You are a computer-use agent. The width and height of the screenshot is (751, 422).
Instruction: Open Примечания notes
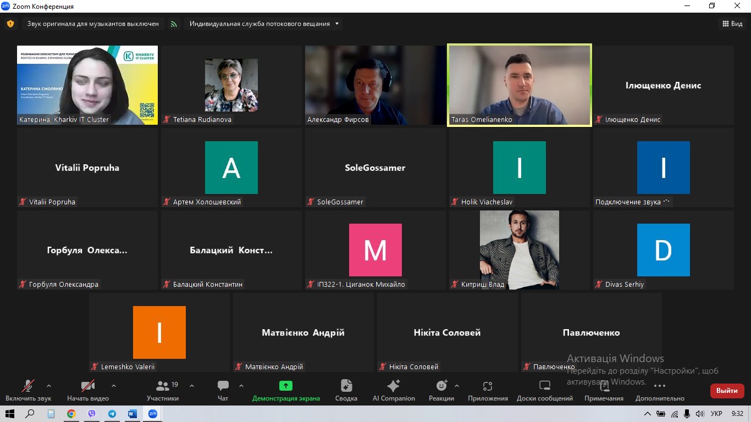[604, 391]
